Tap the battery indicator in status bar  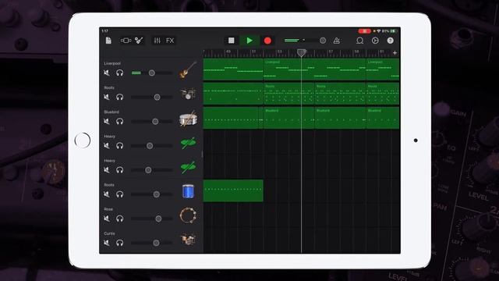394,31
